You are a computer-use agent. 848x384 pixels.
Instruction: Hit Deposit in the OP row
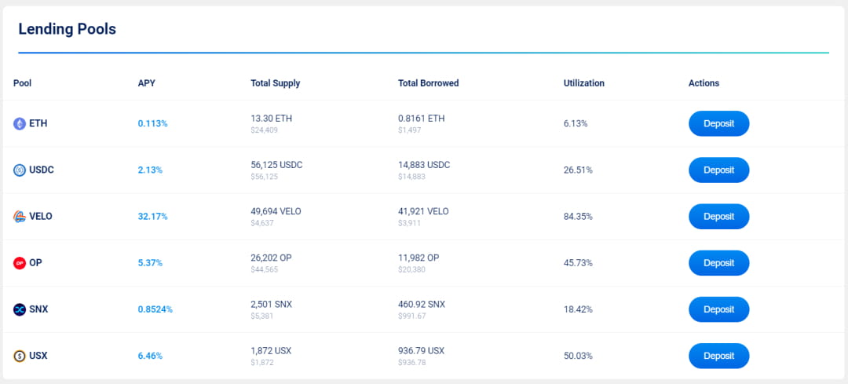coord(718,263)
